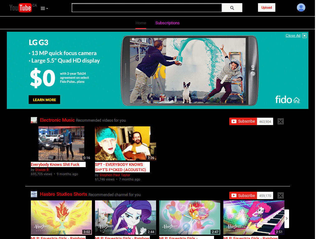Open the 3:02 Hasbro video thumbnail
Image resolution: width=319 pixels, height=239 pixels.
click(x=61, y=218)
